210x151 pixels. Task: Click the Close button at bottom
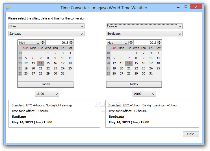pos(191,134)
